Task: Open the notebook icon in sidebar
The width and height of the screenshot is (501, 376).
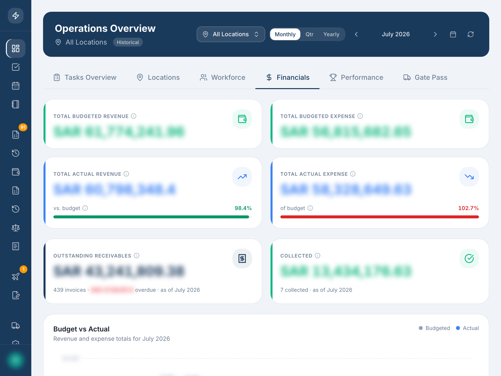Action: coord(16,104)
